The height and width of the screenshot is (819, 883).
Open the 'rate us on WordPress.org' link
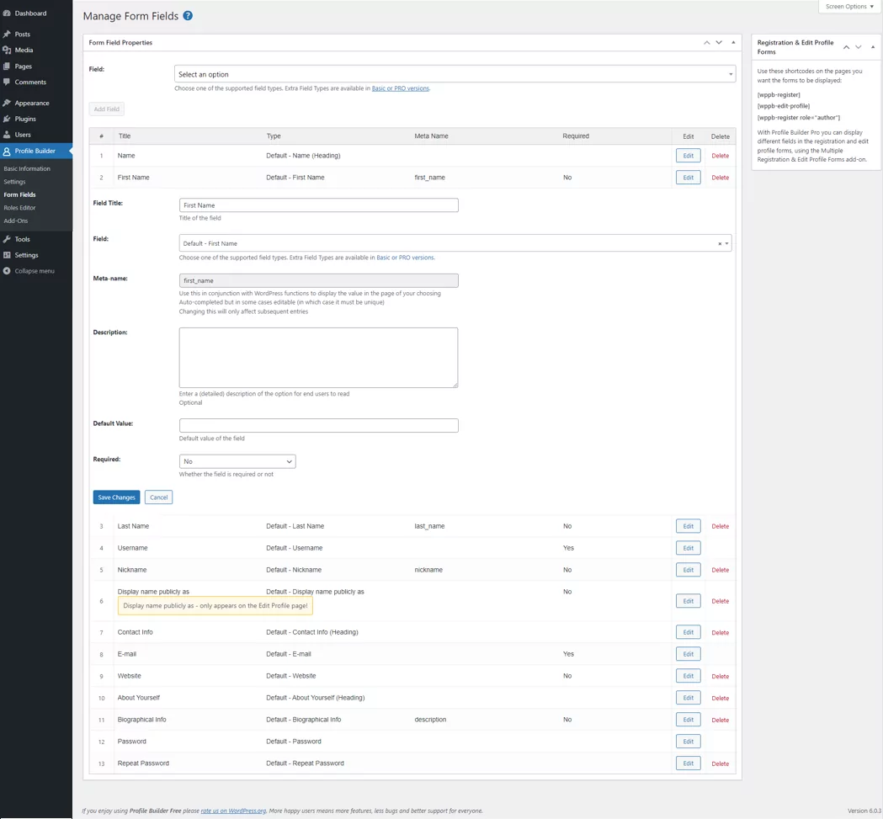tap(233, 811)
